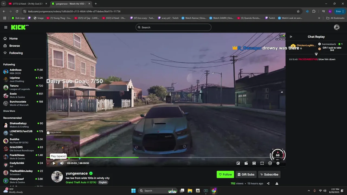Open the user profile avatar menu
Image resolution: width=347 pixels, height=195 pixels.
pos(337,27)
